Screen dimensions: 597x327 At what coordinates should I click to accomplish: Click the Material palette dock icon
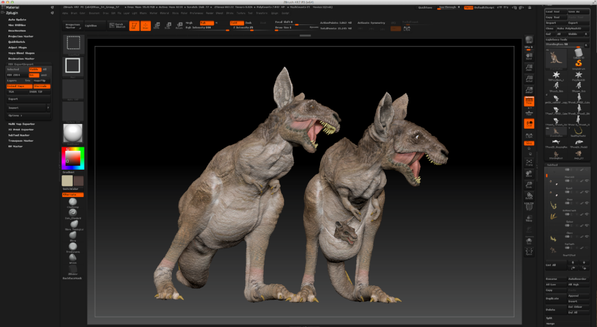[x=52, y=7]
